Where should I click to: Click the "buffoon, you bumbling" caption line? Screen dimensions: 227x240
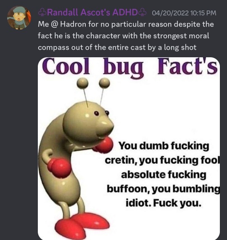[163, 189]
